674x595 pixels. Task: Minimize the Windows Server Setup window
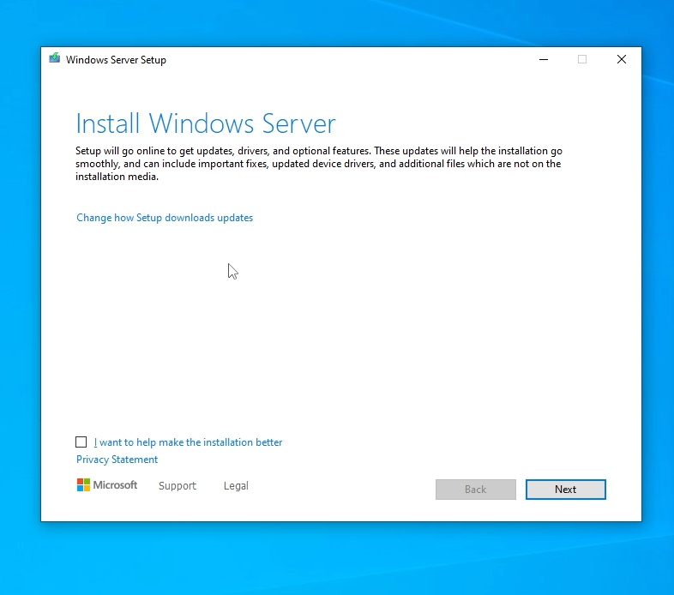click(544, 59)
